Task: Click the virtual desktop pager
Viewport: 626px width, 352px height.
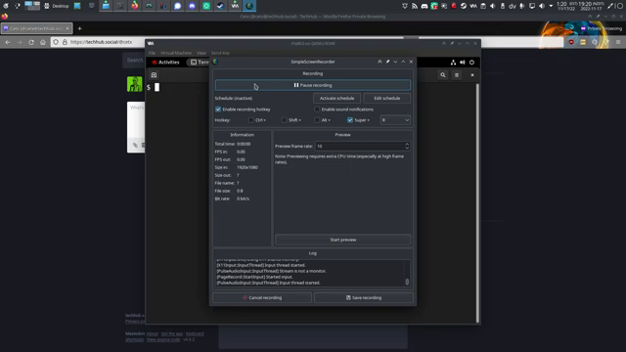Action: (x=32, y=6)
